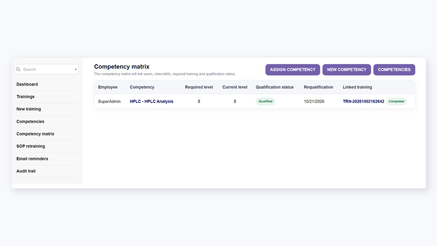437x246 pixels.
Task: Go to SOP retraining
Action: tap(31, 146)
